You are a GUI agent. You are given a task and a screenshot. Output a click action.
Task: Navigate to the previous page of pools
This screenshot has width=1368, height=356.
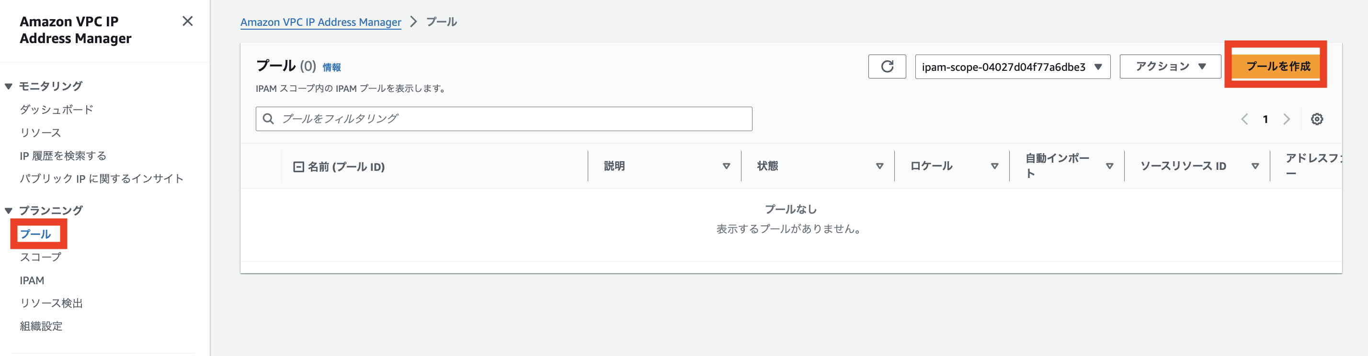[x=1245, y=119]
